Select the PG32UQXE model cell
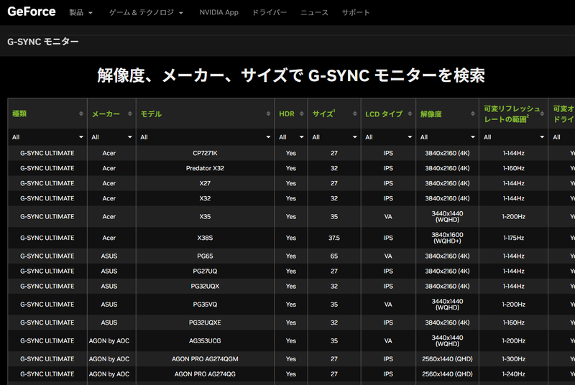 205,323
